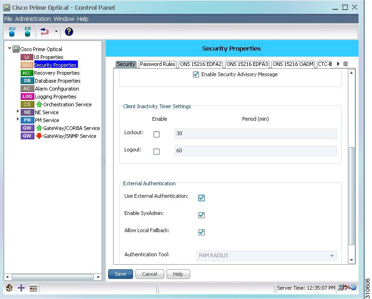Open the tab list icon right of tabs
The image size is (372, 299).
tap(346, 64)
